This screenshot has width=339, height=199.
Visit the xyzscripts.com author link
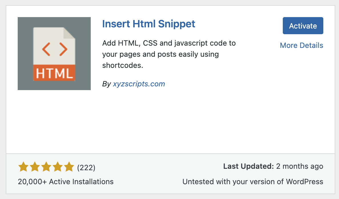(139, 84)
